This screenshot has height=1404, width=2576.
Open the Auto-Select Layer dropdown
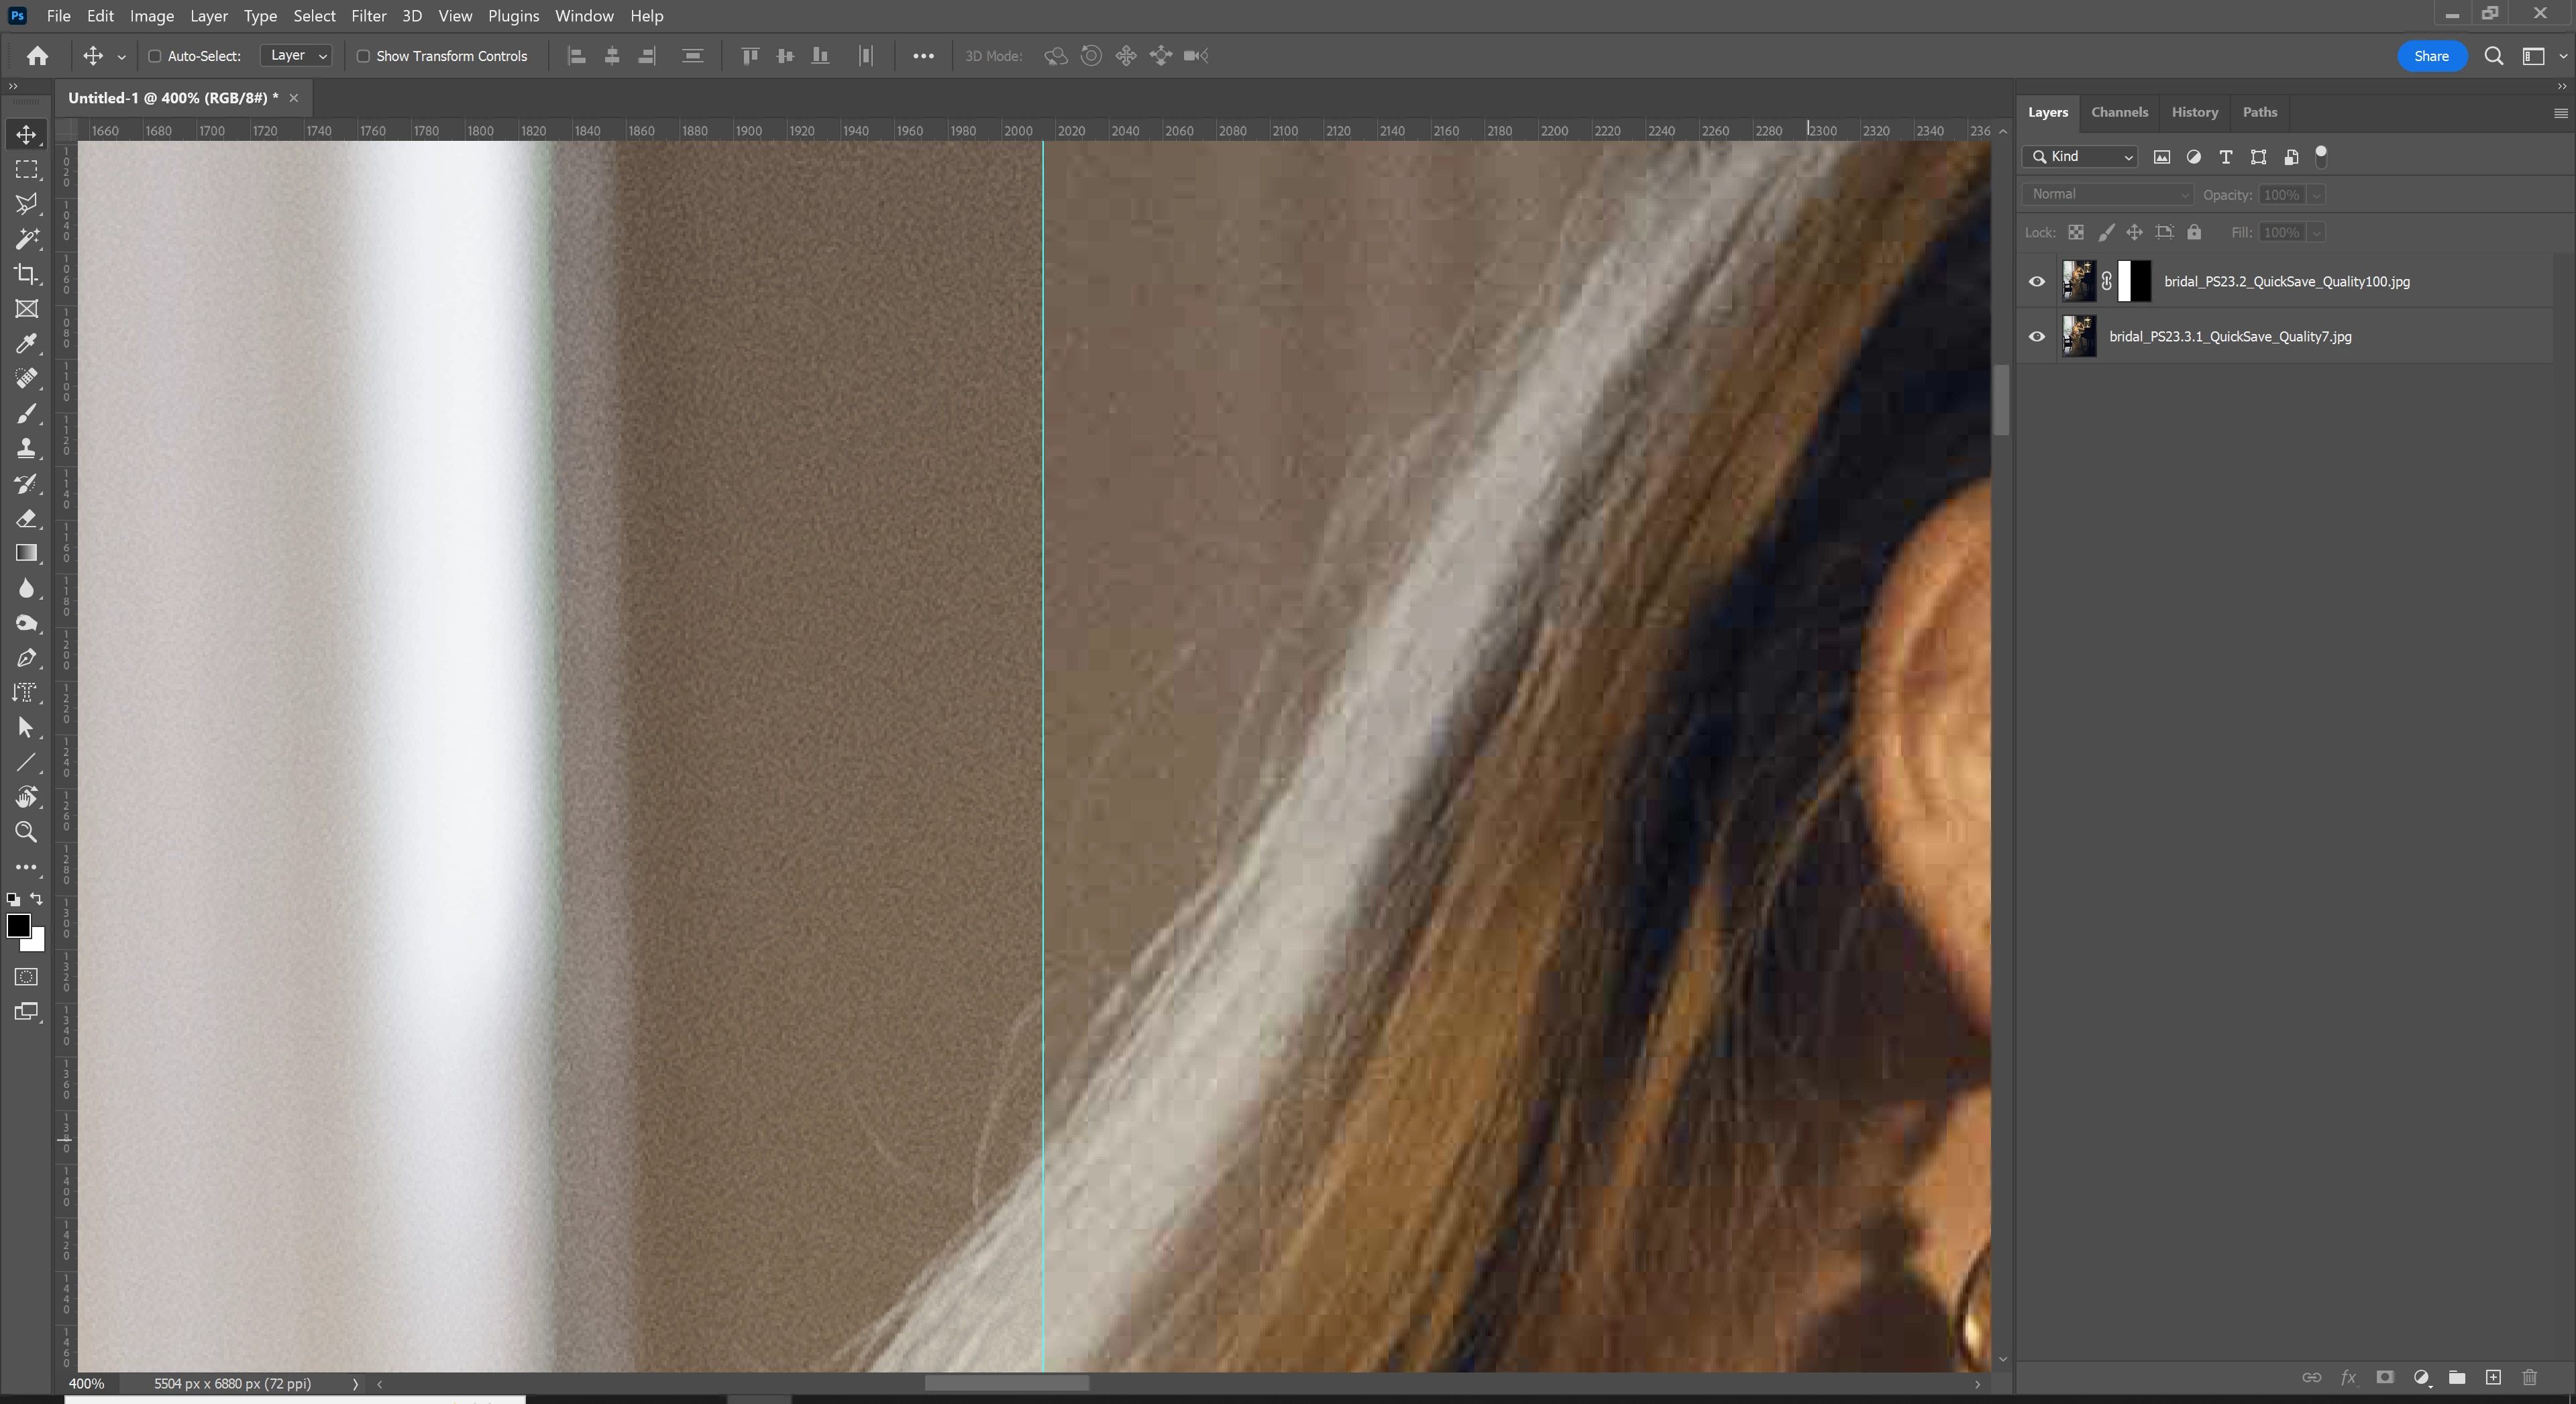point(296,56)
